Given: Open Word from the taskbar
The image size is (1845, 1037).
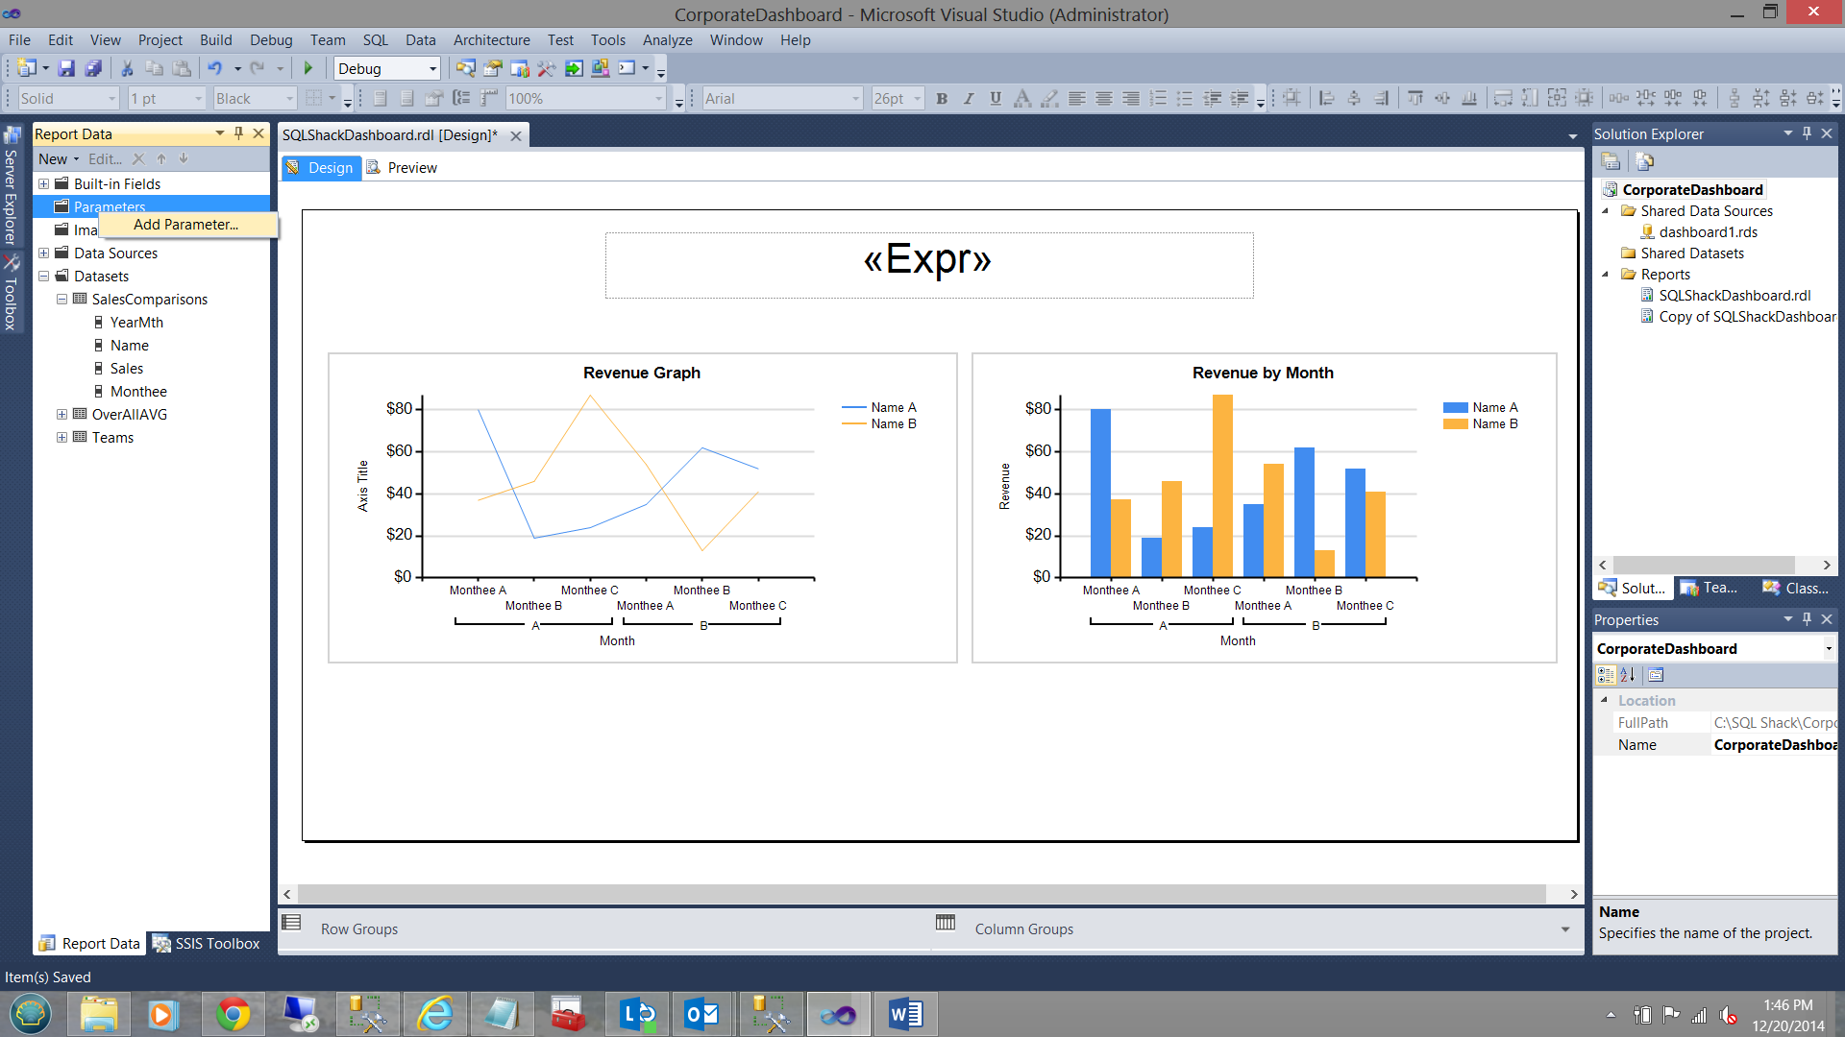Looking at the screenshot, I should tap(905, 1014).
